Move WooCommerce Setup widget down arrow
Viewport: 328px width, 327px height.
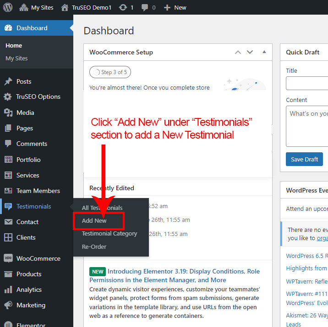[250, 52]
